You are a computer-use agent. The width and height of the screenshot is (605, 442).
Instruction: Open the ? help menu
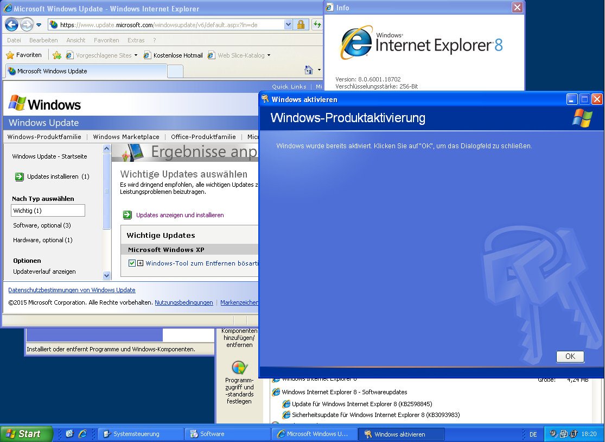click(154, 40)
